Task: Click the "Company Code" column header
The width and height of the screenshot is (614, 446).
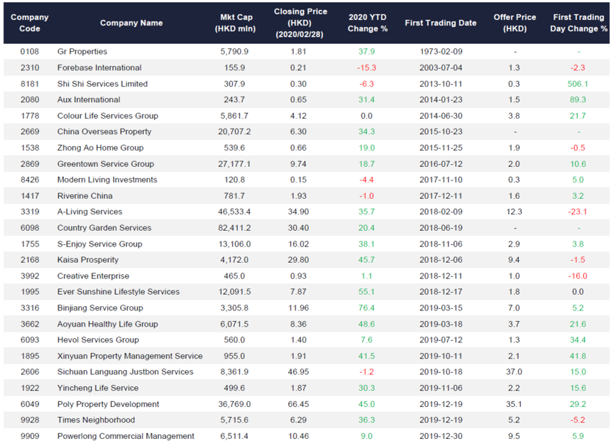Action: point(30,23)
